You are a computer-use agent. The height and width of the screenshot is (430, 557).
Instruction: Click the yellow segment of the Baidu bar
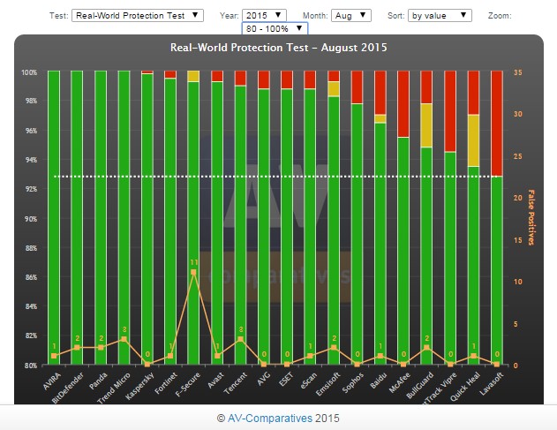click(x=380, y=118)
